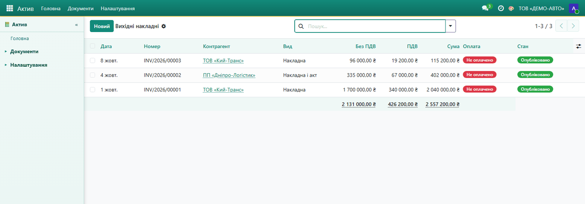585x204 pixels.
Task: Open invoice INV/2026/00003
Action: pos(162,61)
